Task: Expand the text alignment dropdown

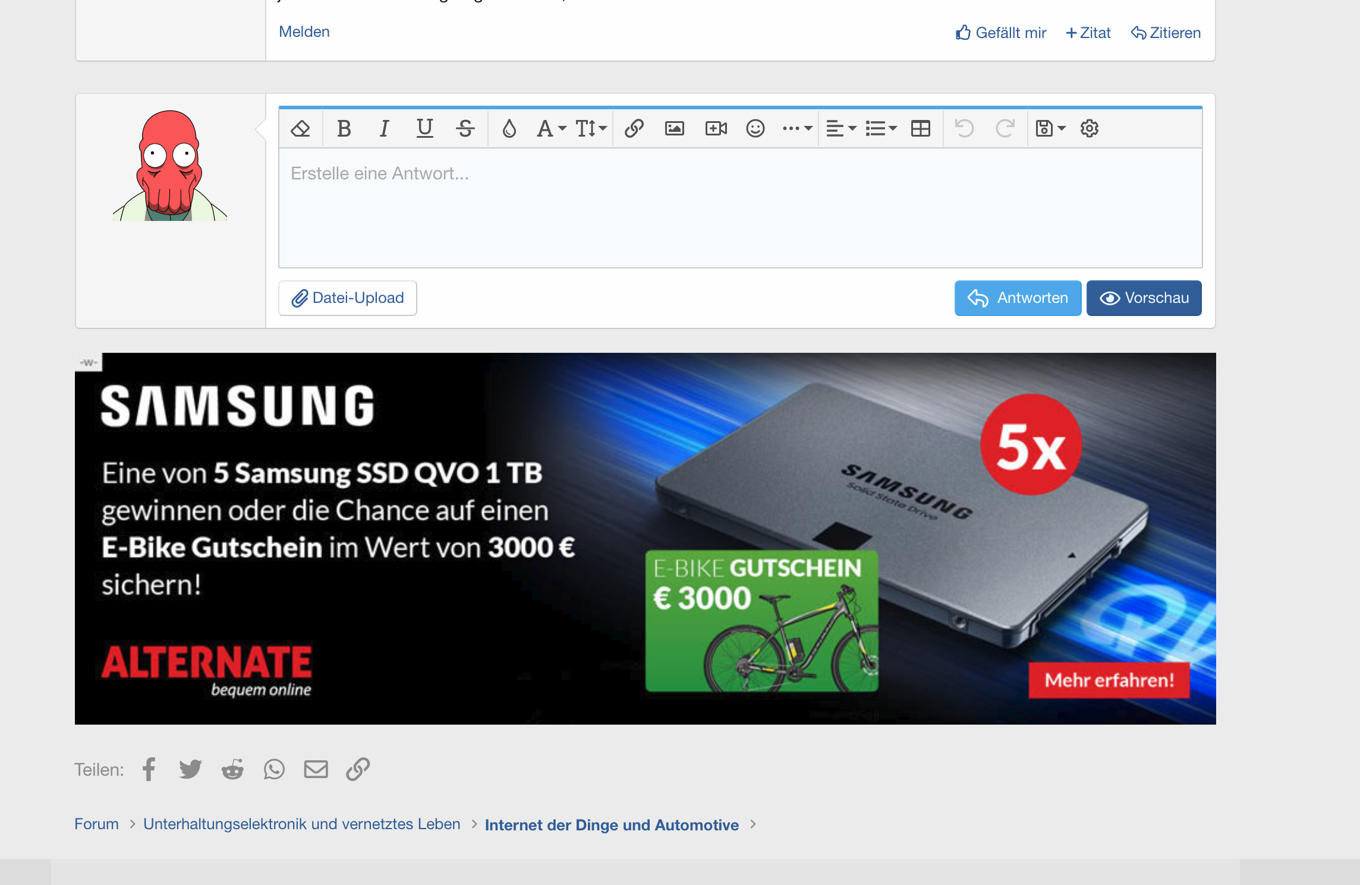Action: pos(840,128)
